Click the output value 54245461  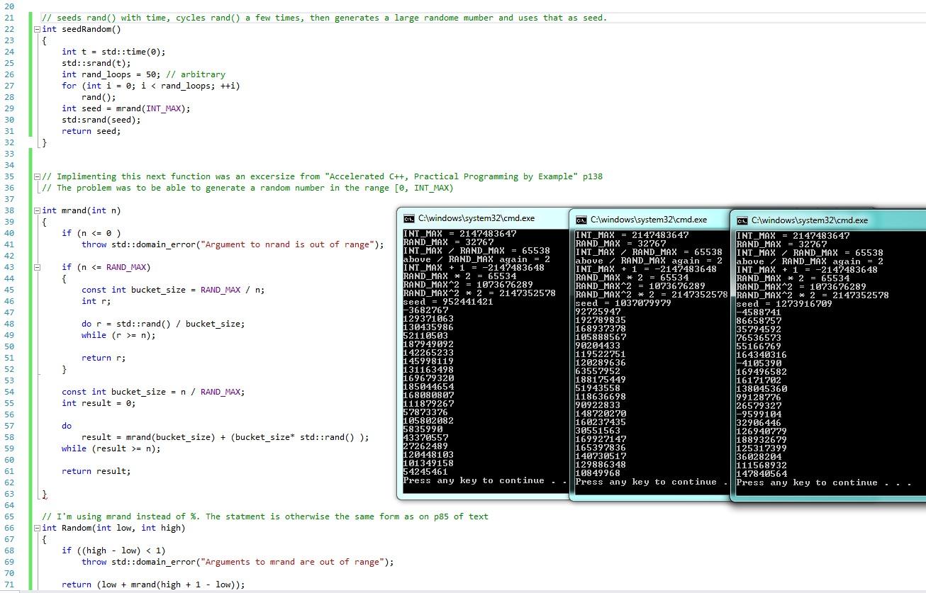point(425,472)
